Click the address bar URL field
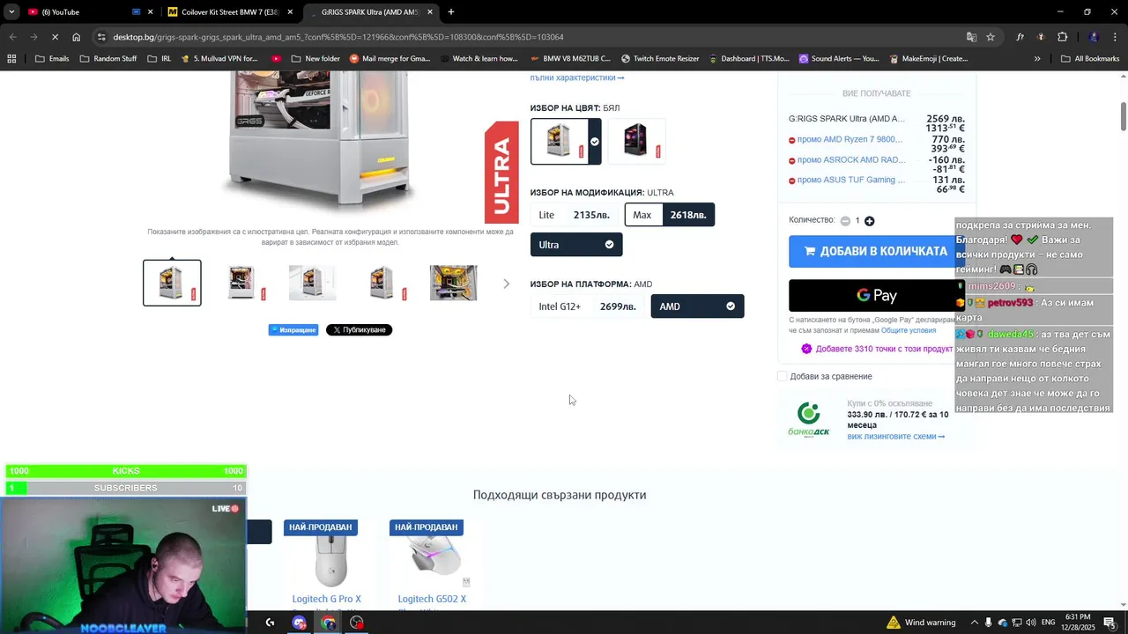 pyautogui.click(x=529, y=37)
